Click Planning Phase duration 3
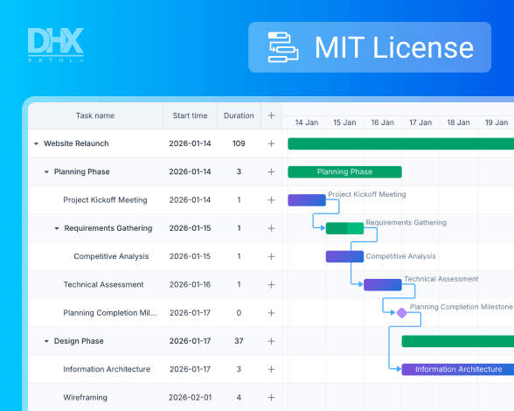Viewport: 514px width, 411px height. pos(239,172)
